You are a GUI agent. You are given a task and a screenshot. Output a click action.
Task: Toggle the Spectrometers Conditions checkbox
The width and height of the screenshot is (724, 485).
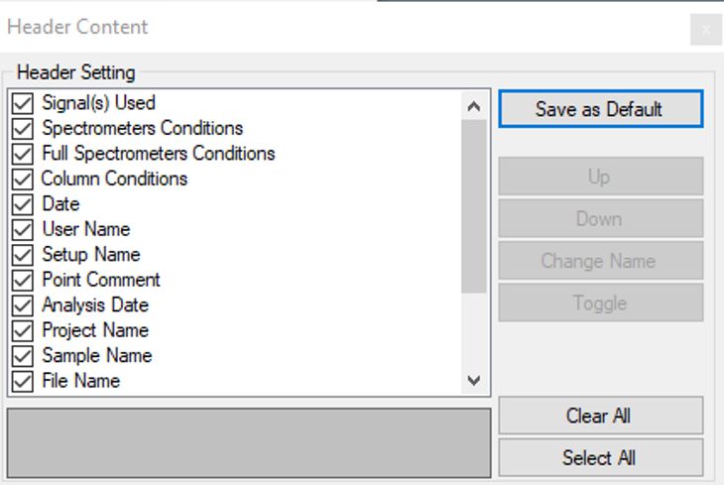pos(22,128)
